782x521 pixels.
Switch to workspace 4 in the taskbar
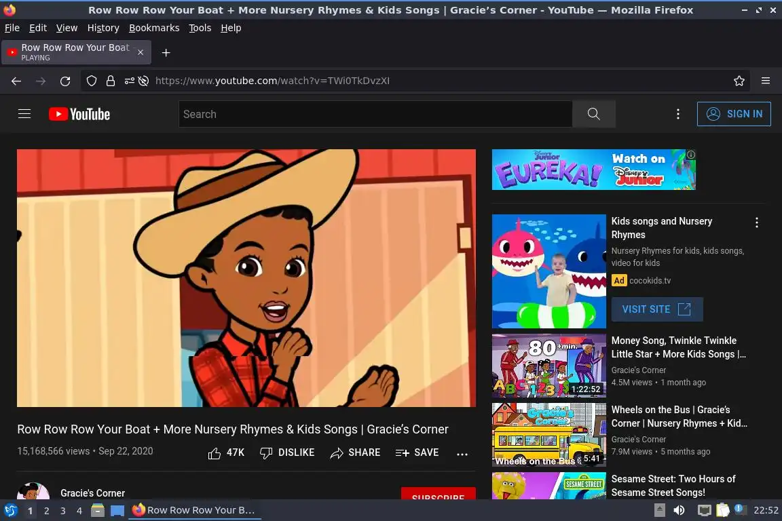(x=79, y=511)
